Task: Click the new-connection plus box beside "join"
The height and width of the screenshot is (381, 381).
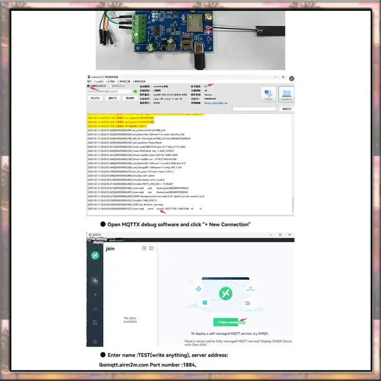Action: tap(144, 248)
